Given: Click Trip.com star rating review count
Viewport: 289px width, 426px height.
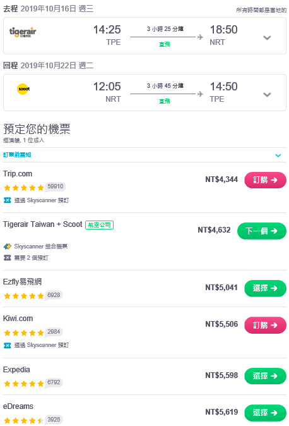Looking at the screenshot, I should point(56,186).
